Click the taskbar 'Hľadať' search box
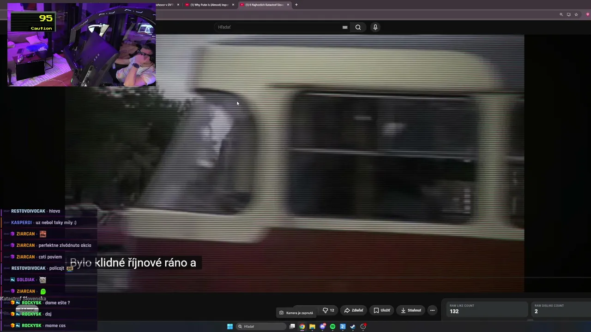 point(261,326)
